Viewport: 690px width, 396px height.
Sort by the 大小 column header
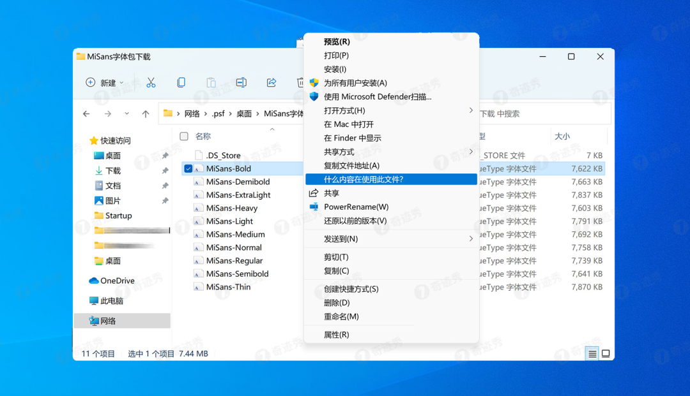pyautogui.click(x=562, y=136)
